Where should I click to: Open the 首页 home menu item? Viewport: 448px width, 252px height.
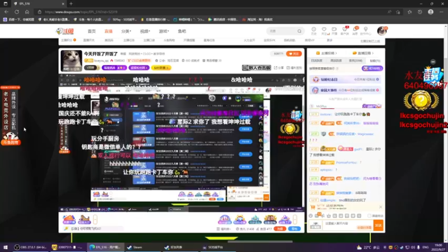pyautogui.click(x=92, y=31)
